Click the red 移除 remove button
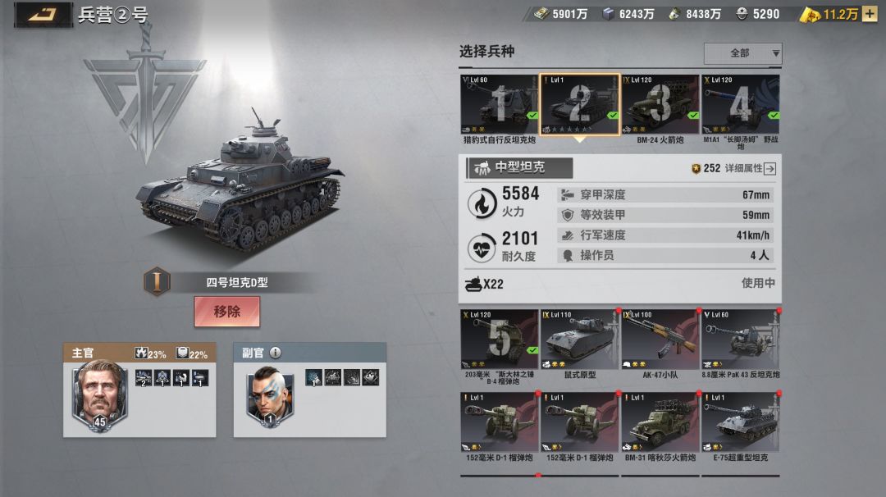 coord(227,311)
